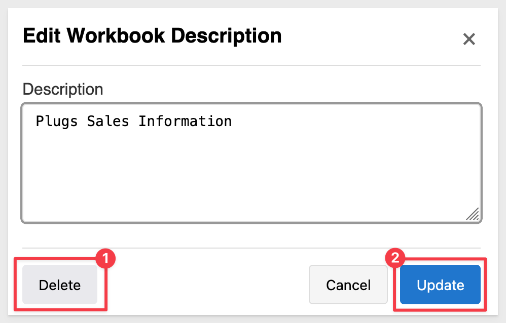
Task: Place cursor on the word "Information"
Action: 185,121
